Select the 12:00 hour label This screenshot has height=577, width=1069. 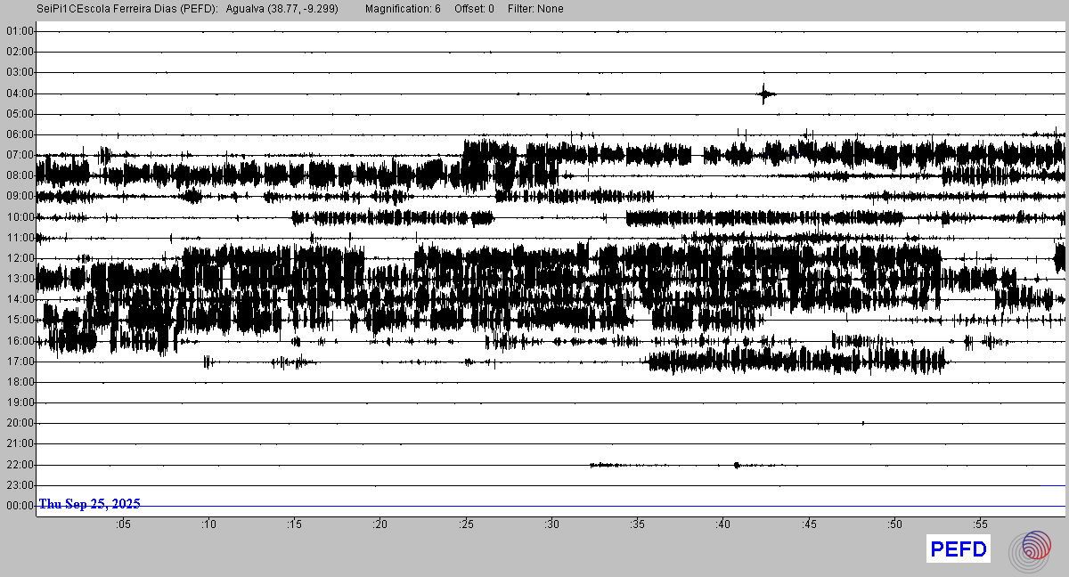click(20, 258)
